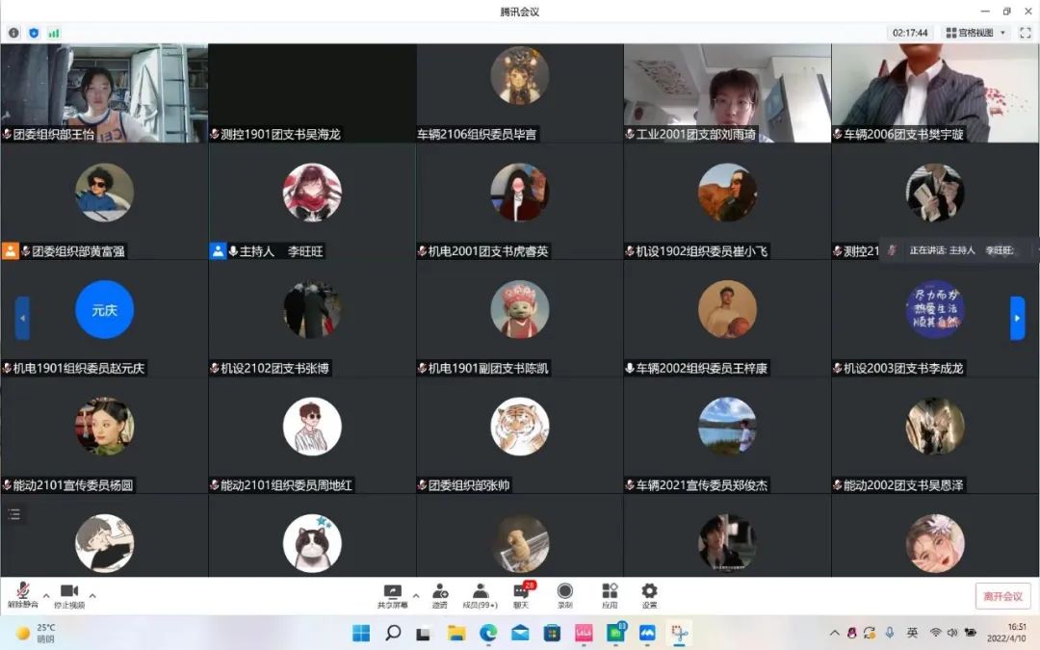Open the 聊天 chat panel
The height and width of the screenshot is (650, 1040).
521,593
